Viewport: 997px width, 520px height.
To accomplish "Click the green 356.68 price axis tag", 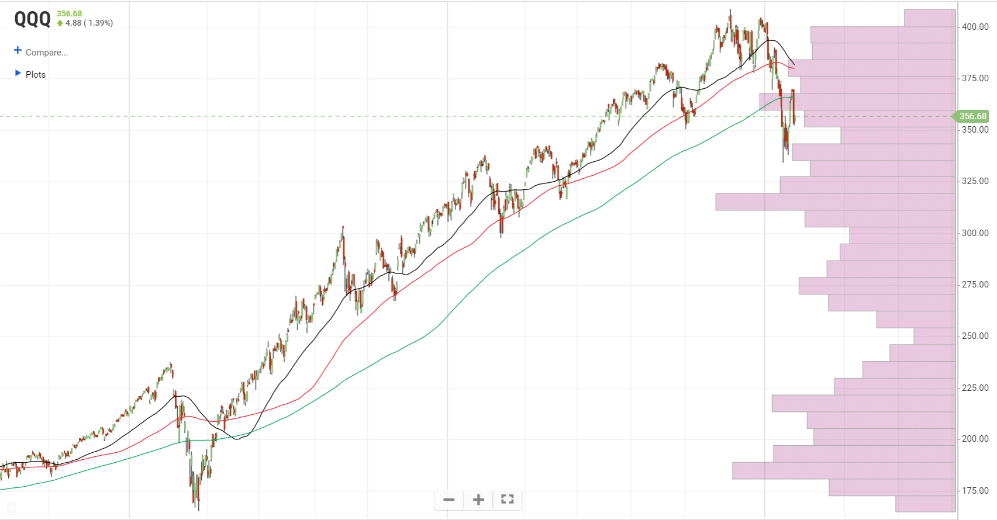I will 971,116.
